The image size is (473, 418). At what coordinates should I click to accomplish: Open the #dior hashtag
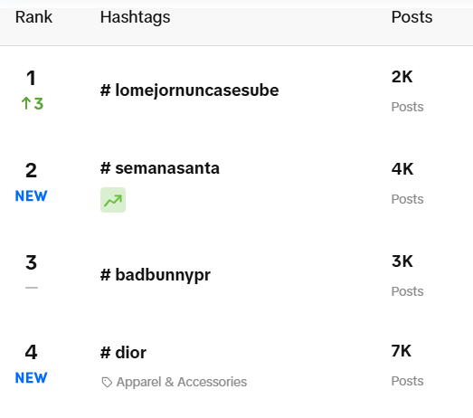click(123, 352)
